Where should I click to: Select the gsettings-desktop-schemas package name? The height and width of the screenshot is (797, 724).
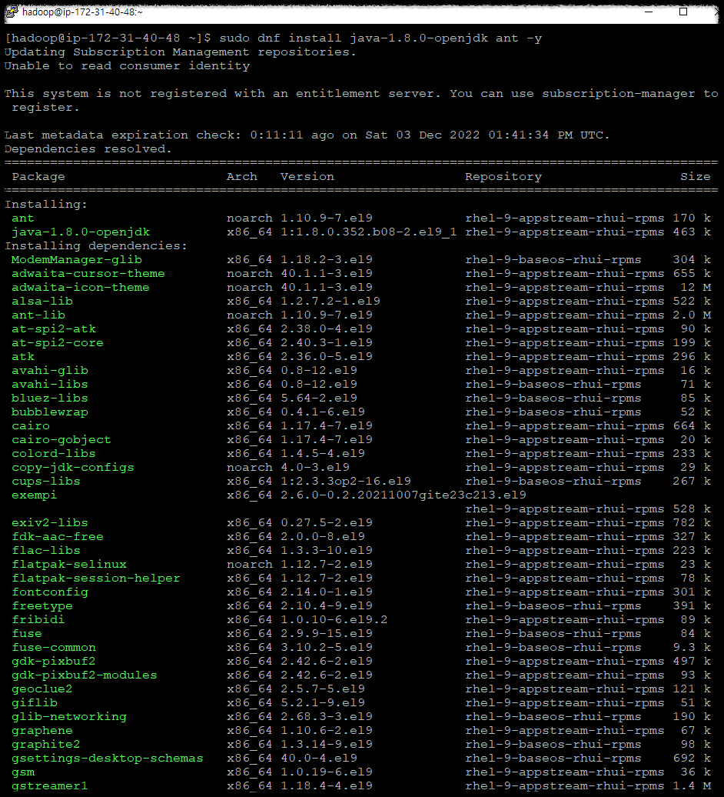tap(108, 758)
